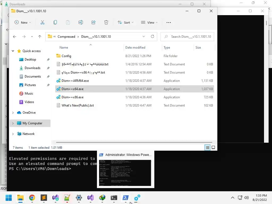Click the Delete trash icon
The width and height of the screenshot is (272, 204).
106,22
